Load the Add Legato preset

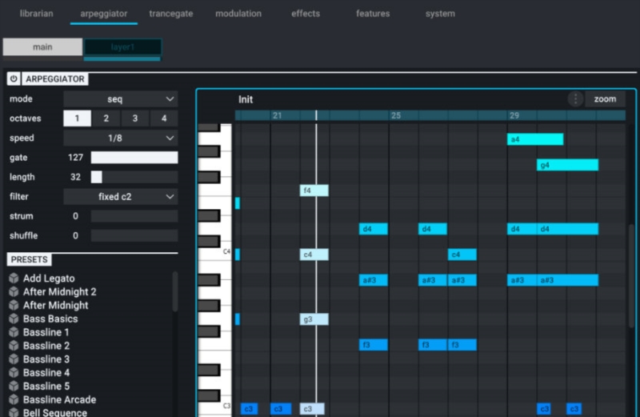[49, 279]
